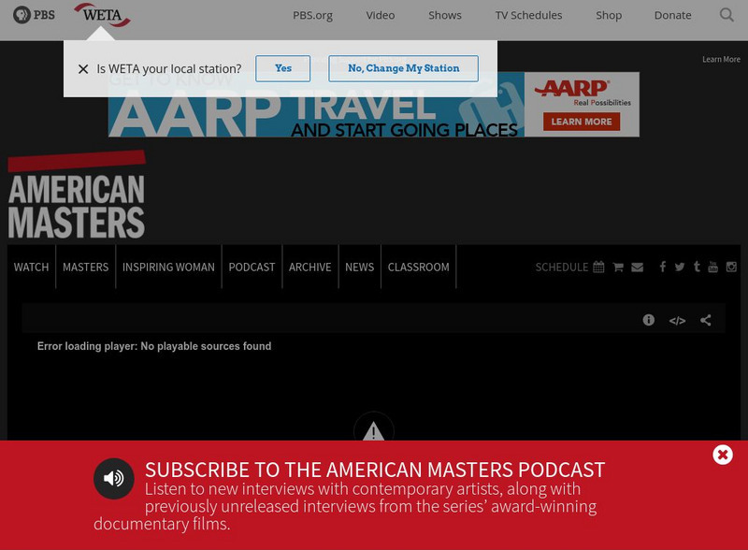Open the Inspiring Woman tab
The height and width of the screenshot is (550, 748).
[x=168, y=267]
